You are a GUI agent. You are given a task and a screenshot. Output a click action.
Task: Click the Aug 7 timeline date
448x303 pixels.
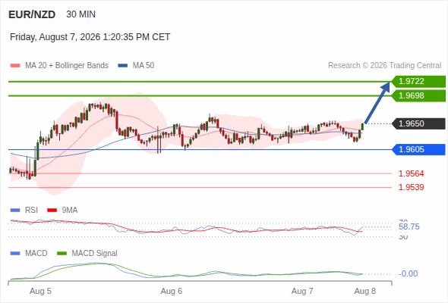click(x=302, y=291)
